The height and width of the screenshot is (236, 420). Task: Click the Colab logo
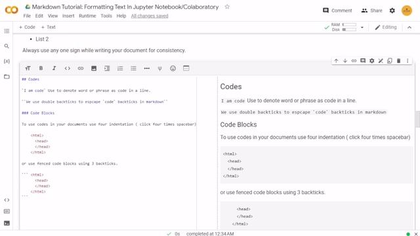click(x=12, y=10)
